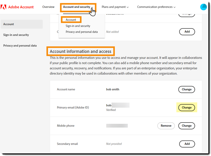Pick Privacy and personal data from dropdown
This screenshot has height=156, width=211.
81,31
